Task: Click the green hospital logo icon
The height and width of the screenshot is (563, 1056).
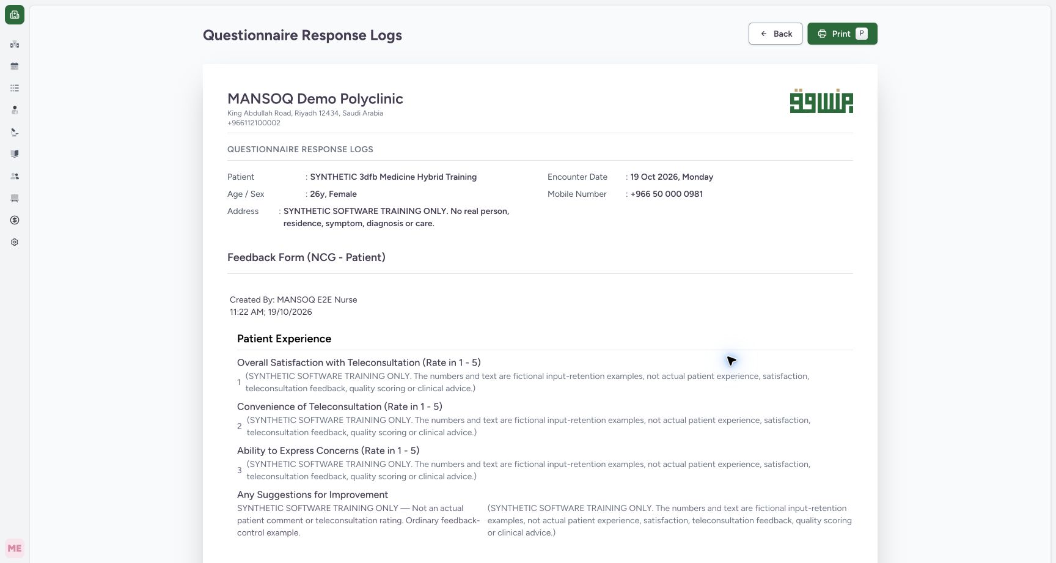Action: pyautogui.click(x=15, y=15)
